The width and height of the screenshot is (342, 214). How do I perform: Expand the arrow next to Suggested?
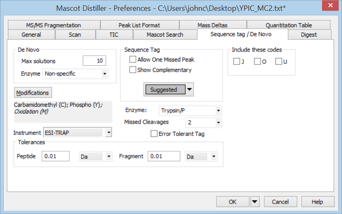[x=189, y=89]
